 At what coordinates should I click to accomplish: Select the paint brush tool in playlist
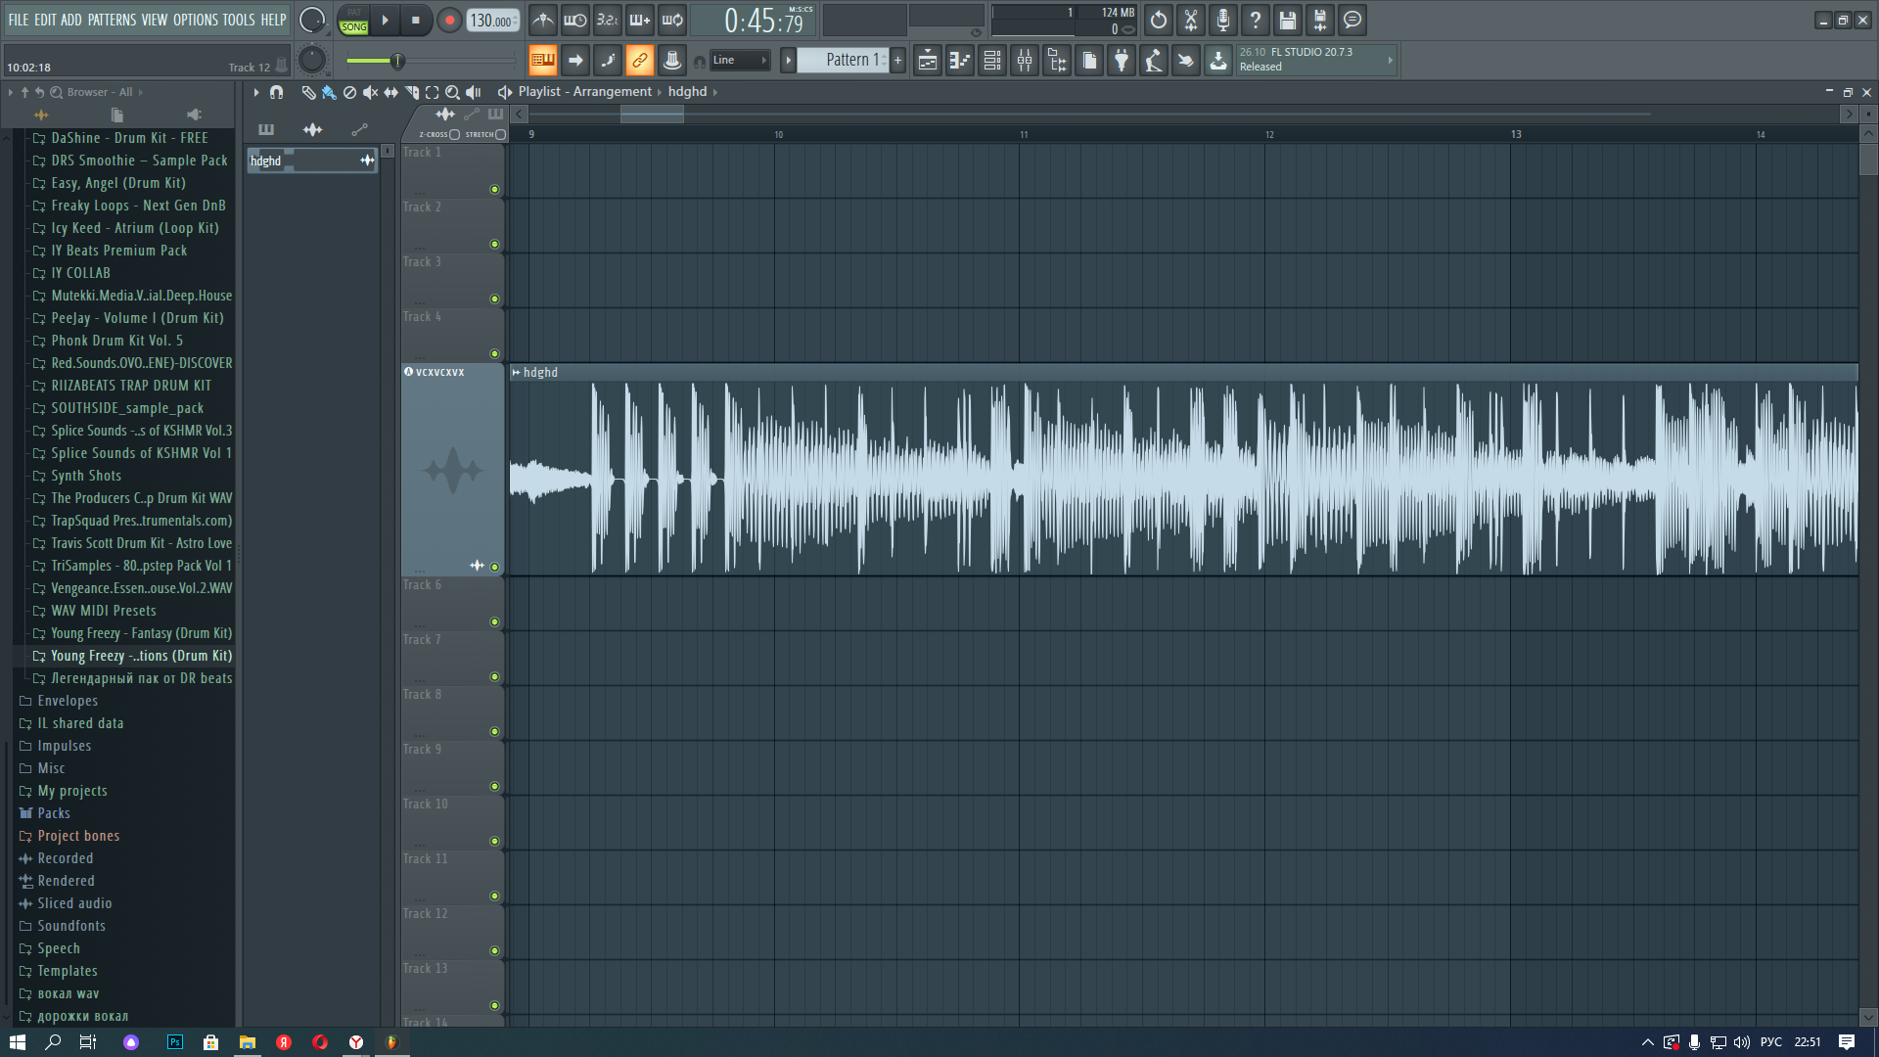[x=329, y=92]
